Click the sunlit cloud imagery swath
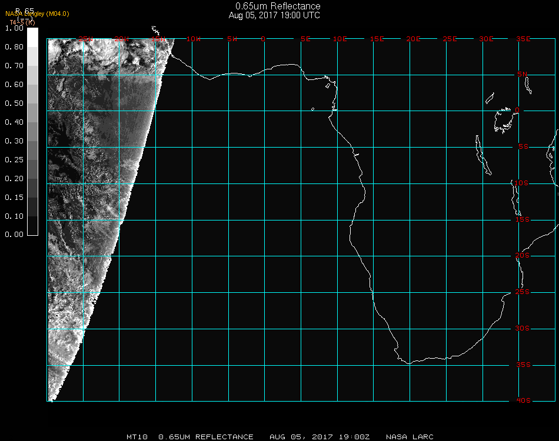The width and height of the screenshot is (559, 441). (82, 176)
